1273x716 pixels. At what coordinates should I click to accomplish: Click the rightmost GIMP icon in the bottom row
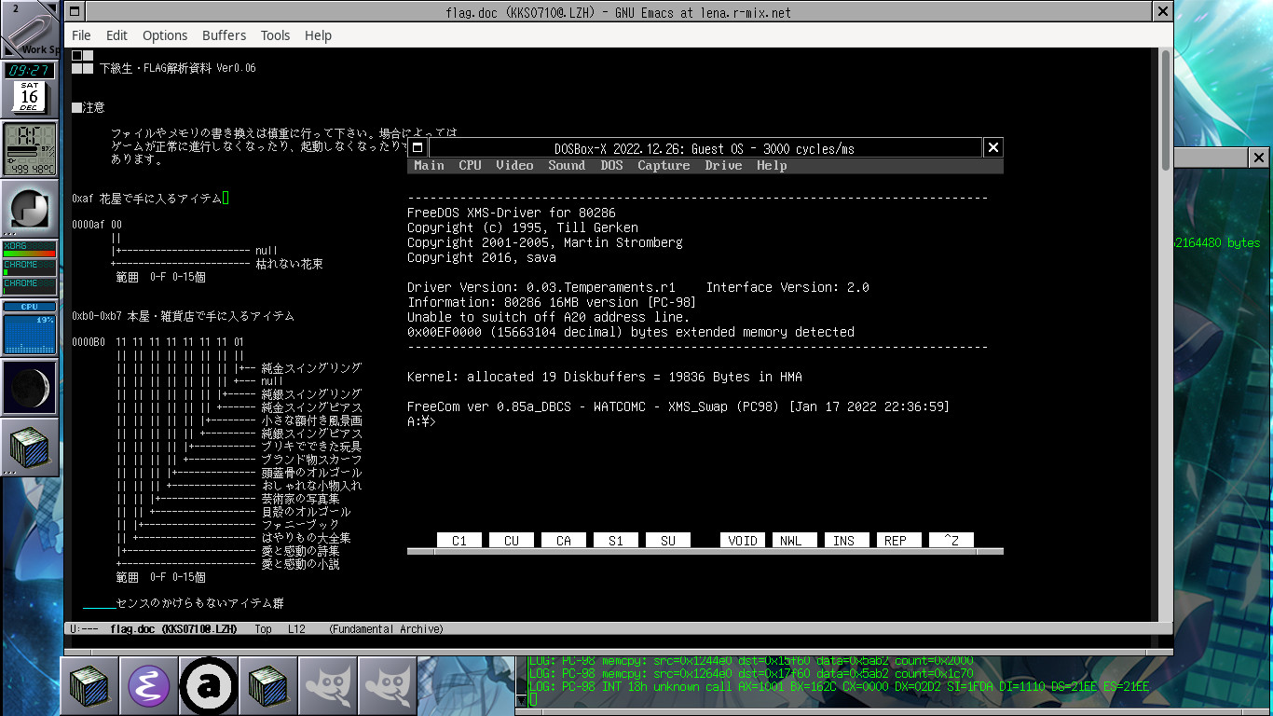click(x=388, y=686)
